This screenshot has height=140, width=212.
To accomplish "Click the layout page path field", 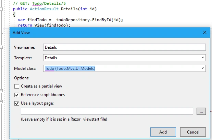I will 107,111.
